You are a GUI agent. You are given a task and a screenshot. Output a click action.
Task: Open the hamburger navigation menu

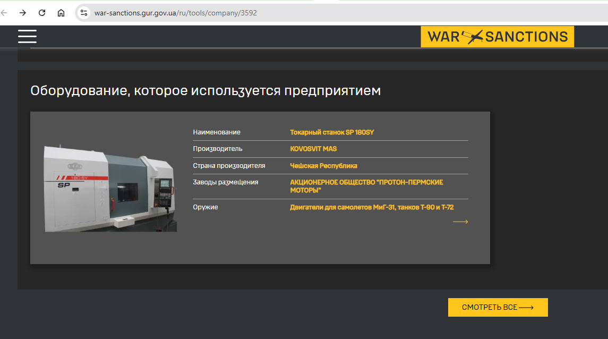(27, 36)
